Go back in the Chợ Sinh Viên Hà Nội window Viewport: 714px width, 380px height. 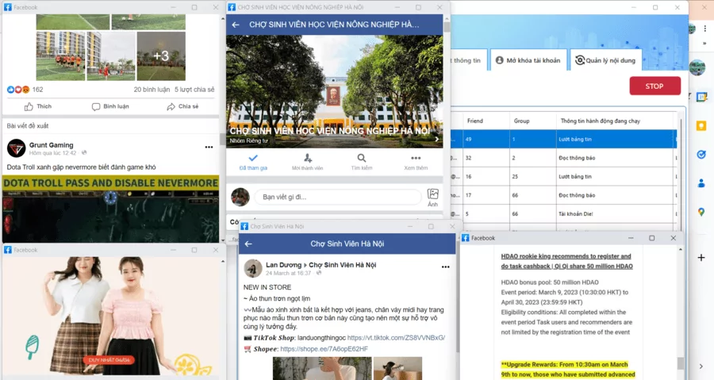point(248,244)
